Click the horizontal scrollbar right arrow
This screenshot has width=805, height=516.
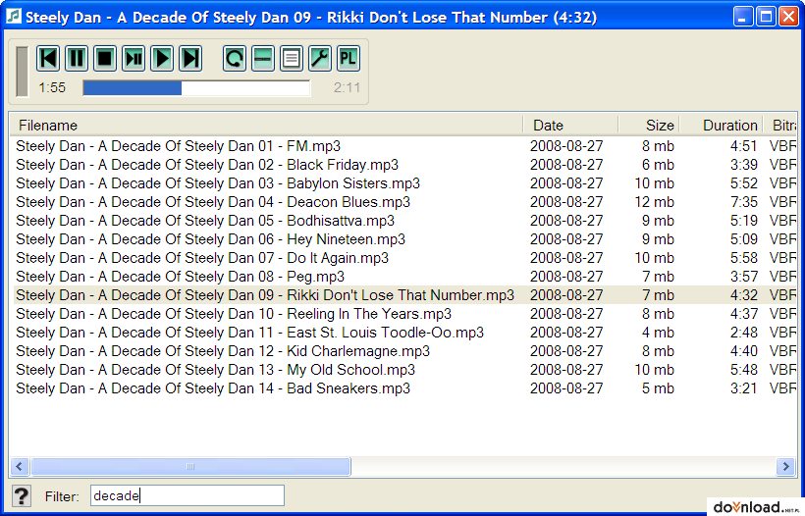tap(785, 466)
